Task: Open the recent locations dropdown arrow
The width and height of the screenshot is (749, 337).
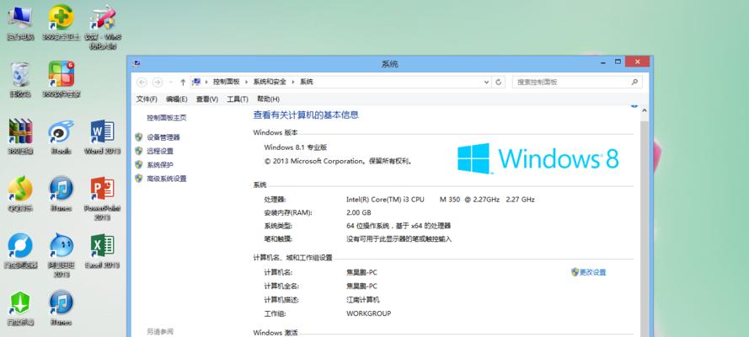Action: click(170, 82)
